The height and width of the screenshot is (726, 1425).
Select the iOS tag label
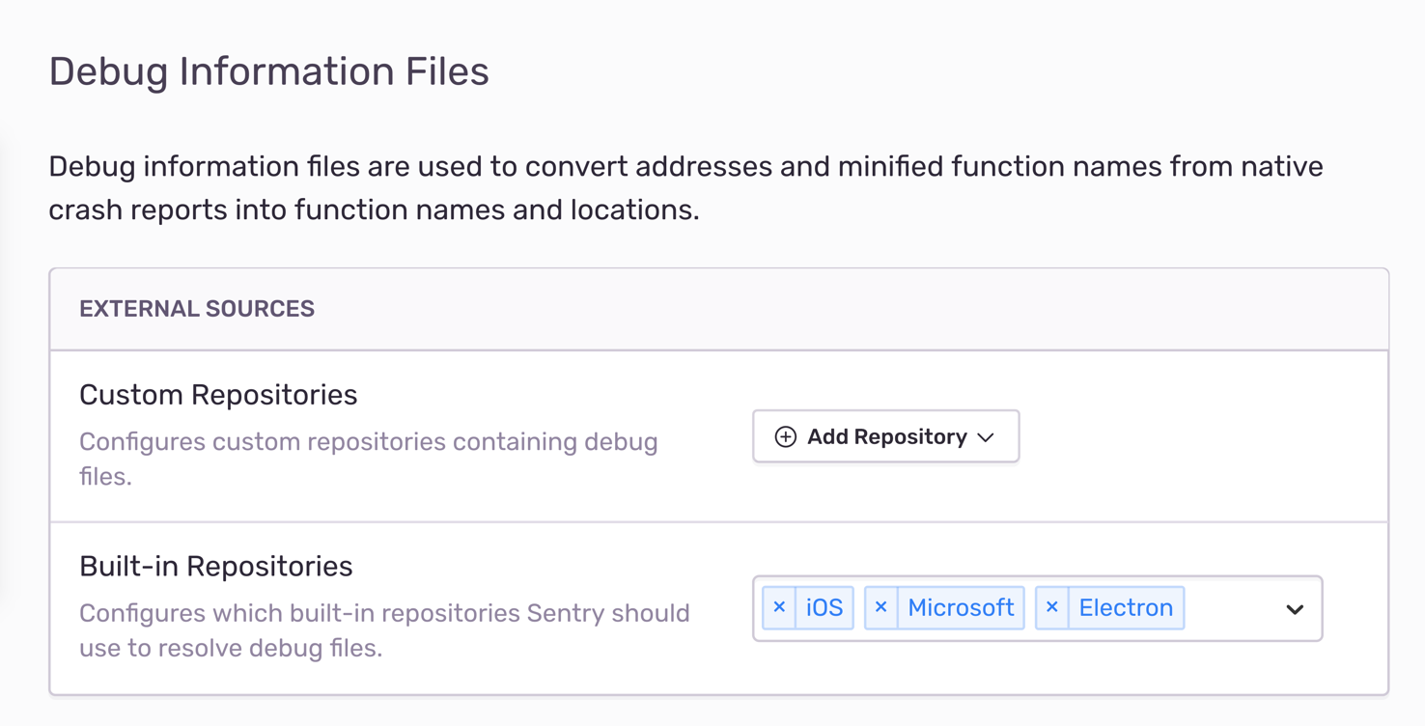coord(824,608)
